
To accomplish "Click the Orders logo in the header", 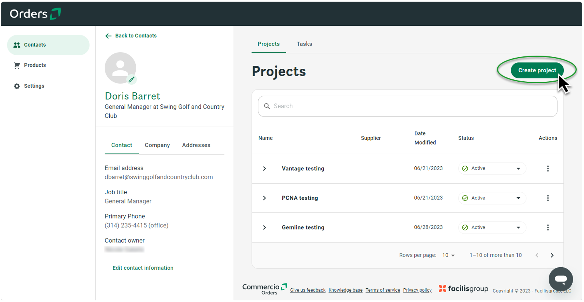I will pyautogui.click(x=35, y=14).
